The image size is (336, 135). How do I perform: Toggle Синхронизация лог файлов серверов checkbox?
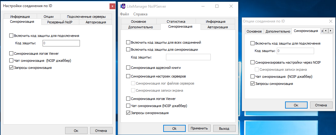[x=133, y=83]
